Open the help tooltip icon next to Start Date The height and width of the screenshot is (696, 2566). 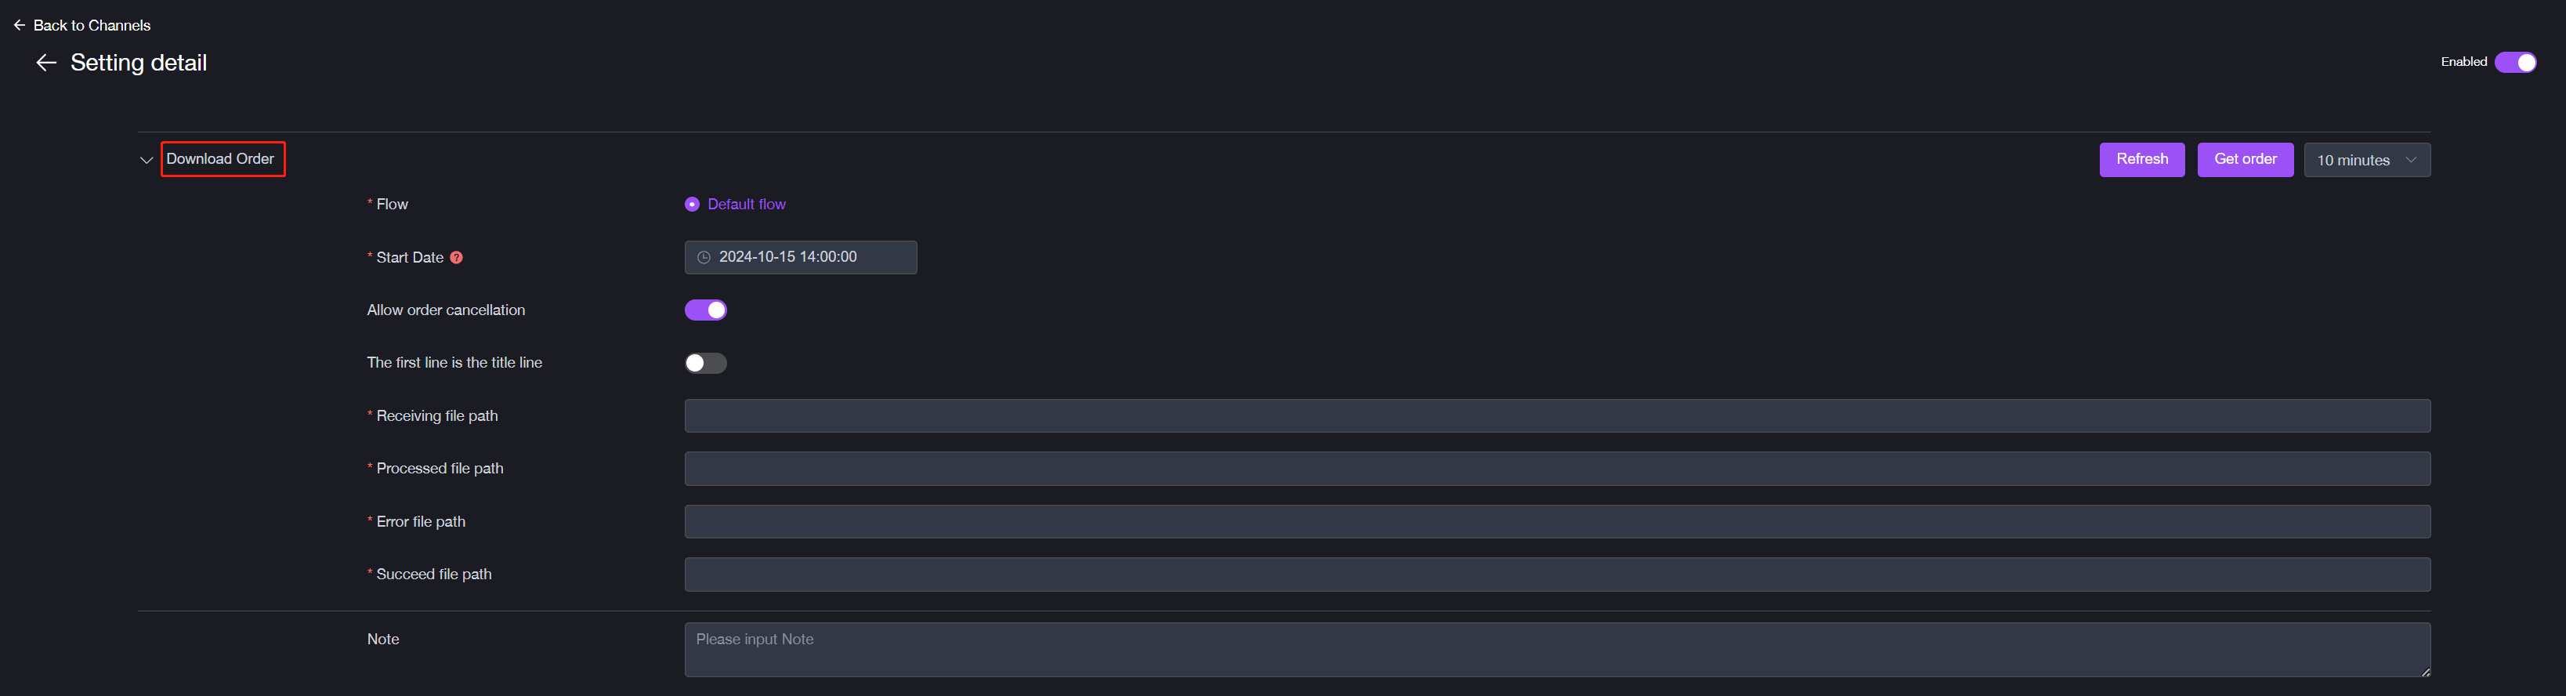[456, 256]
